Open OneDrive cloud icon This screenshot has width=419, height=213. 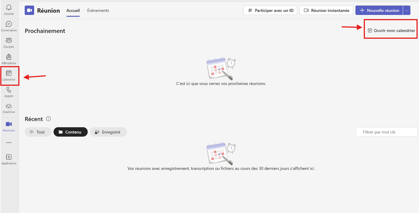click(x=9, y=108)
